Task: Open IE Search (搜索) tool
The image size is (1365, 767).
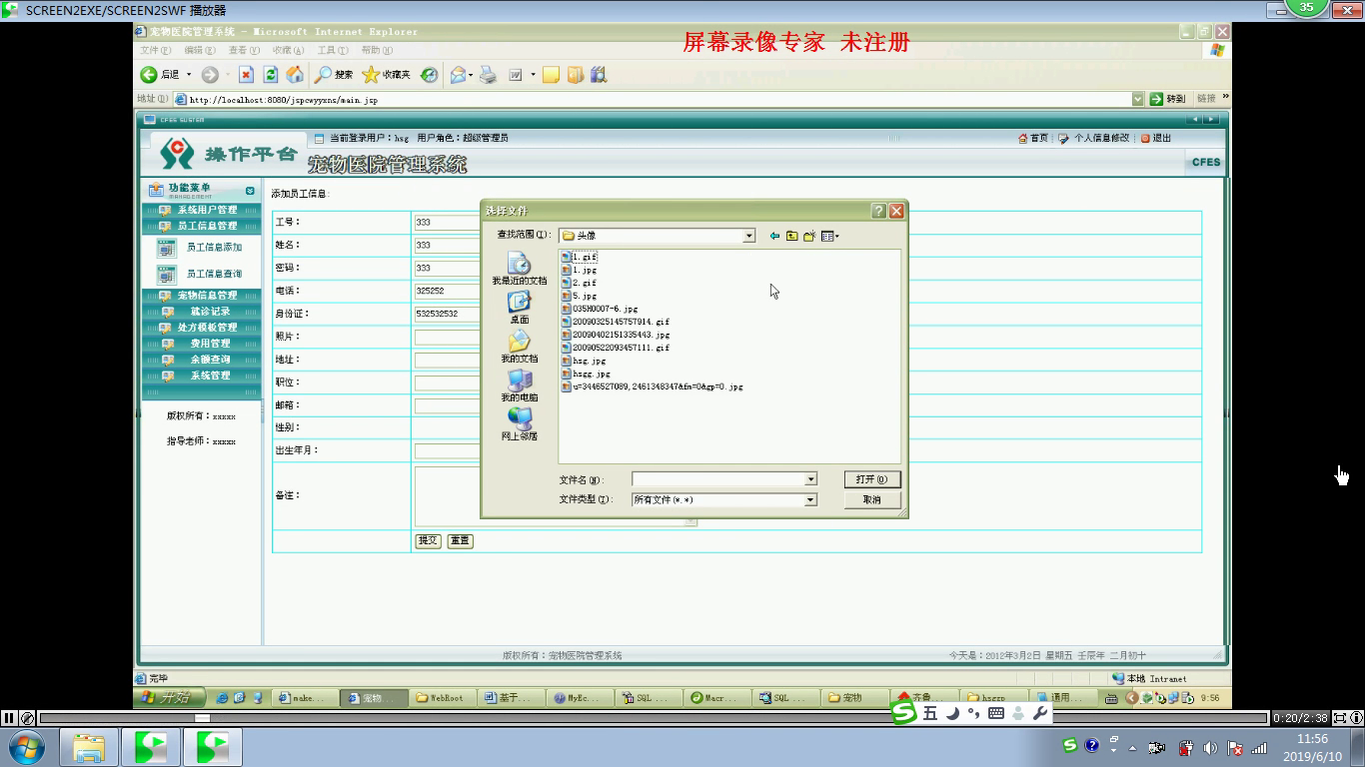Action: coord(334,75)
